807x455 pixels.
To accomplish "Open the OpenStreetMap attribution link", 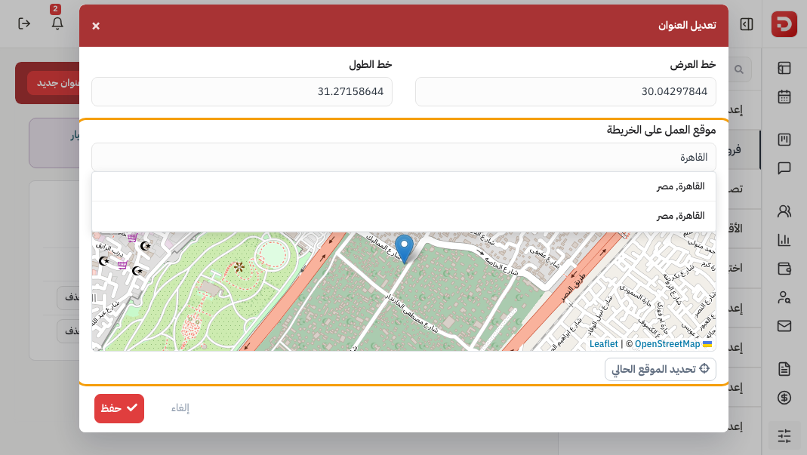I will pyautogui.click(x=667, y=344).
